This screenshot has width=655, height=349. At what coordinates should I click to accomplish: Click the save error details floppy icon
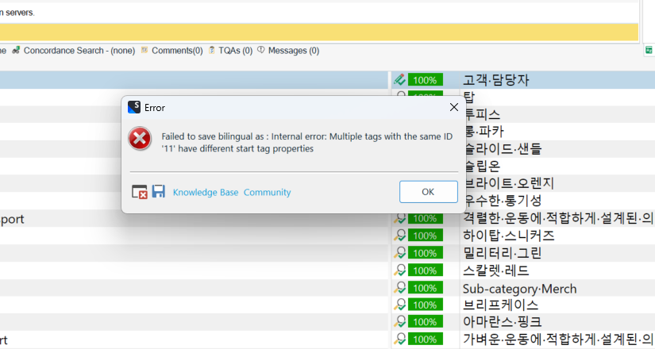(158, 192)
